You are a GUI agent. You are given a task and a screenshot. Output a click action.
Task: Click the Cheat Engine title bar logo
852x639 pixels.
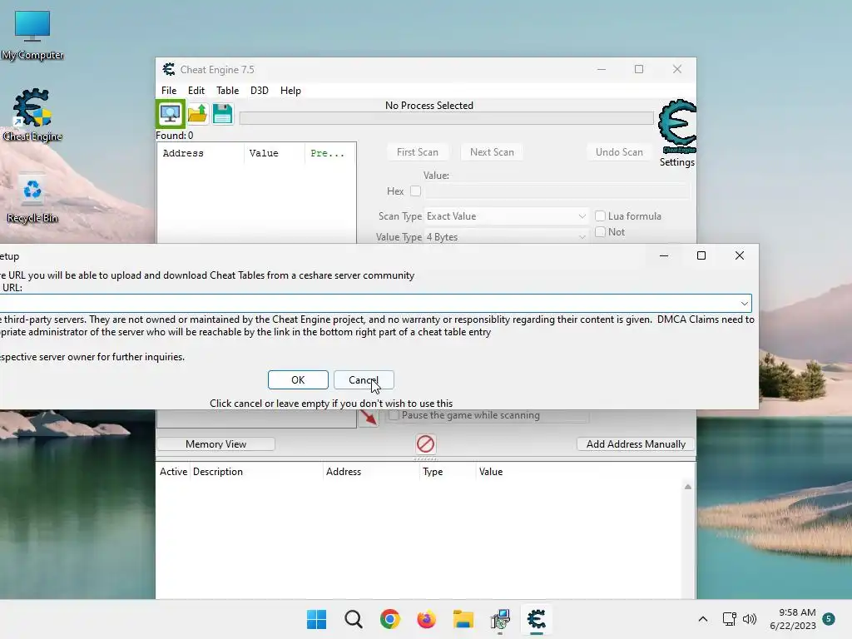coord(169,70)
